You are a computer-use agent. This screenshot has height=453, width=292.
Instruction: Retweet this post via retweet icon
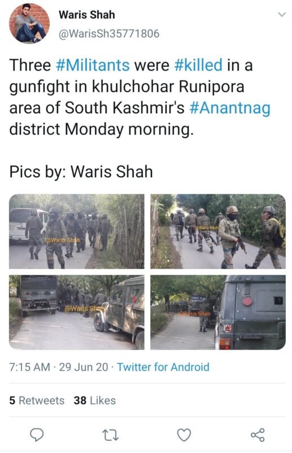pyautogui.click(x=110, y=435)
